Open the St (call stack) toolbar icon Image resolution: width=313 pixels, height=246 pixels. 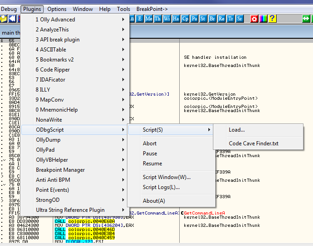coord(203,19)
